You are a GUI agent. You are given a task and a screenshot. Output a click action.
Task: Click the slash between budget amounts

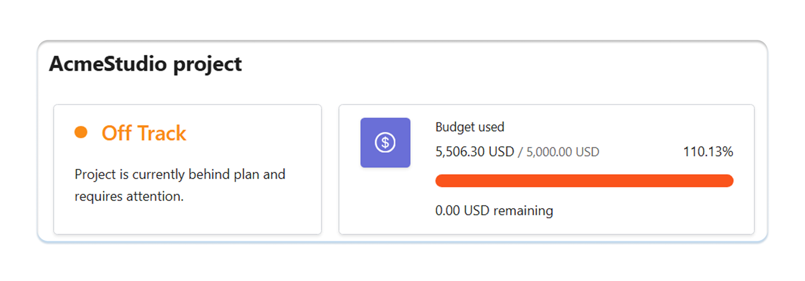(520, 152)
